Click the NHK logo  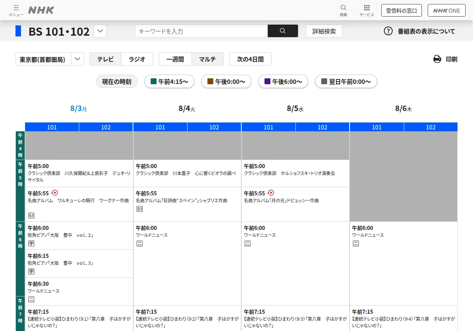click(x=41, y=10)
